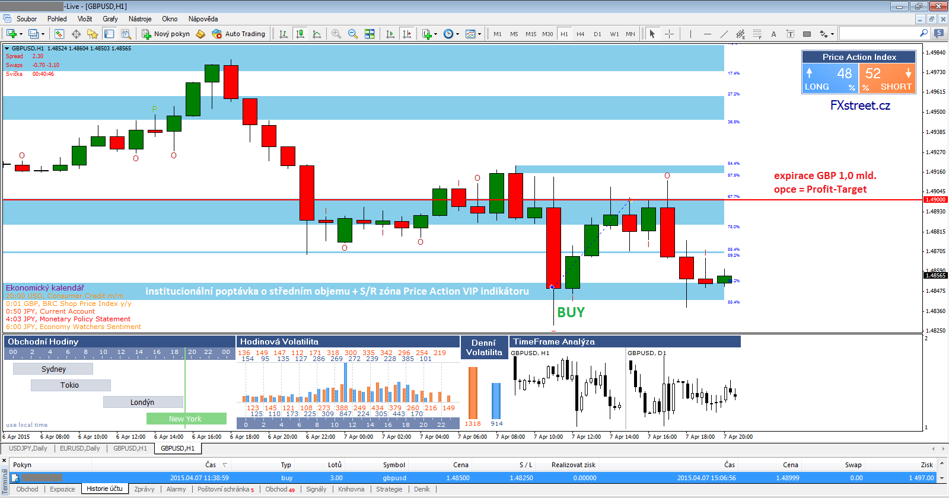Click the search magnifier icon
This screenshot has width=949, height=498.
coord(923,33)
